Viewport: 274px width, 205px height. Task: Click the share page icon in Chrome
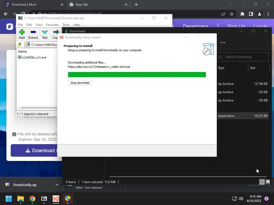coord(223,14)
